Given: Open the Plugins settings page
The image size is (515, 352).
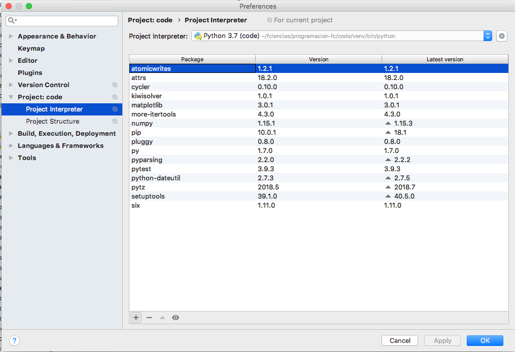Looking at the screenshot, I should click(x=30, y=73).
